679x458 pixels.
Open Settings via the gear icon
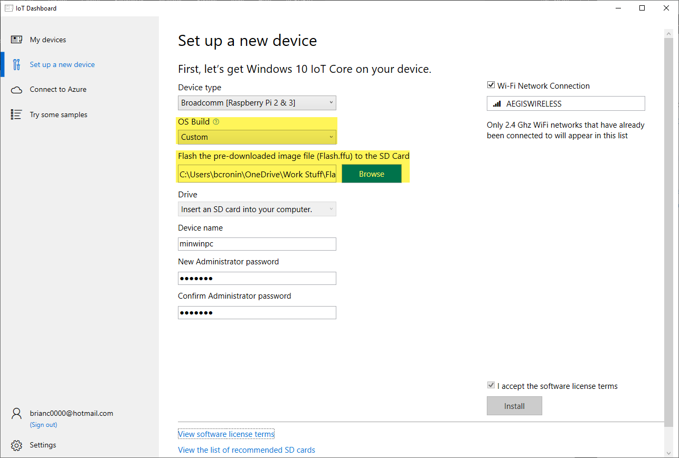(x=16, y=445)
